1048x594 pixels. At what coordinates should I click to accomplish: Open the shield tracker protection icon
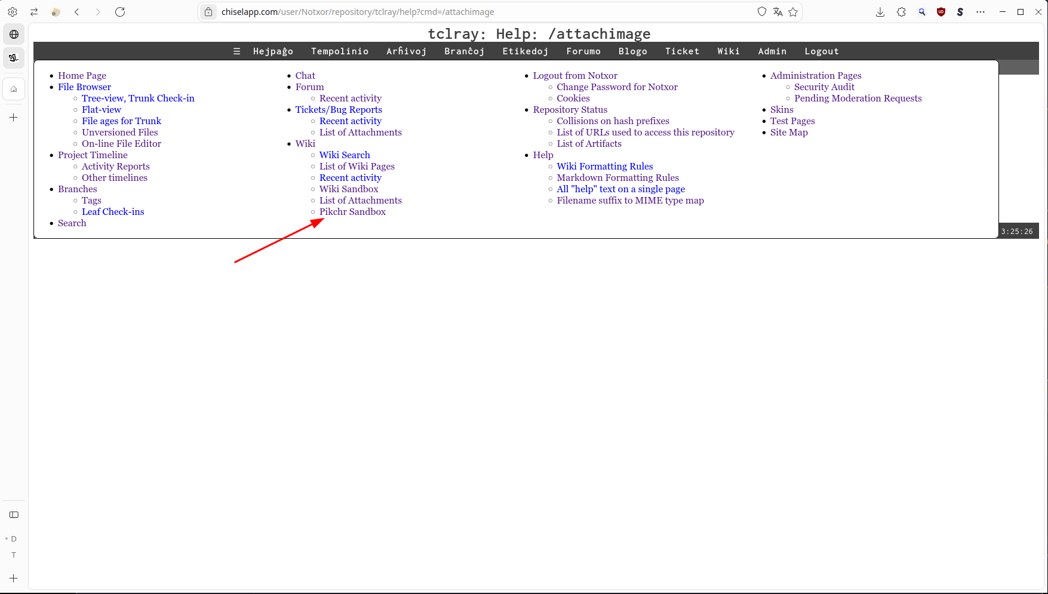(x=762, y=12)
